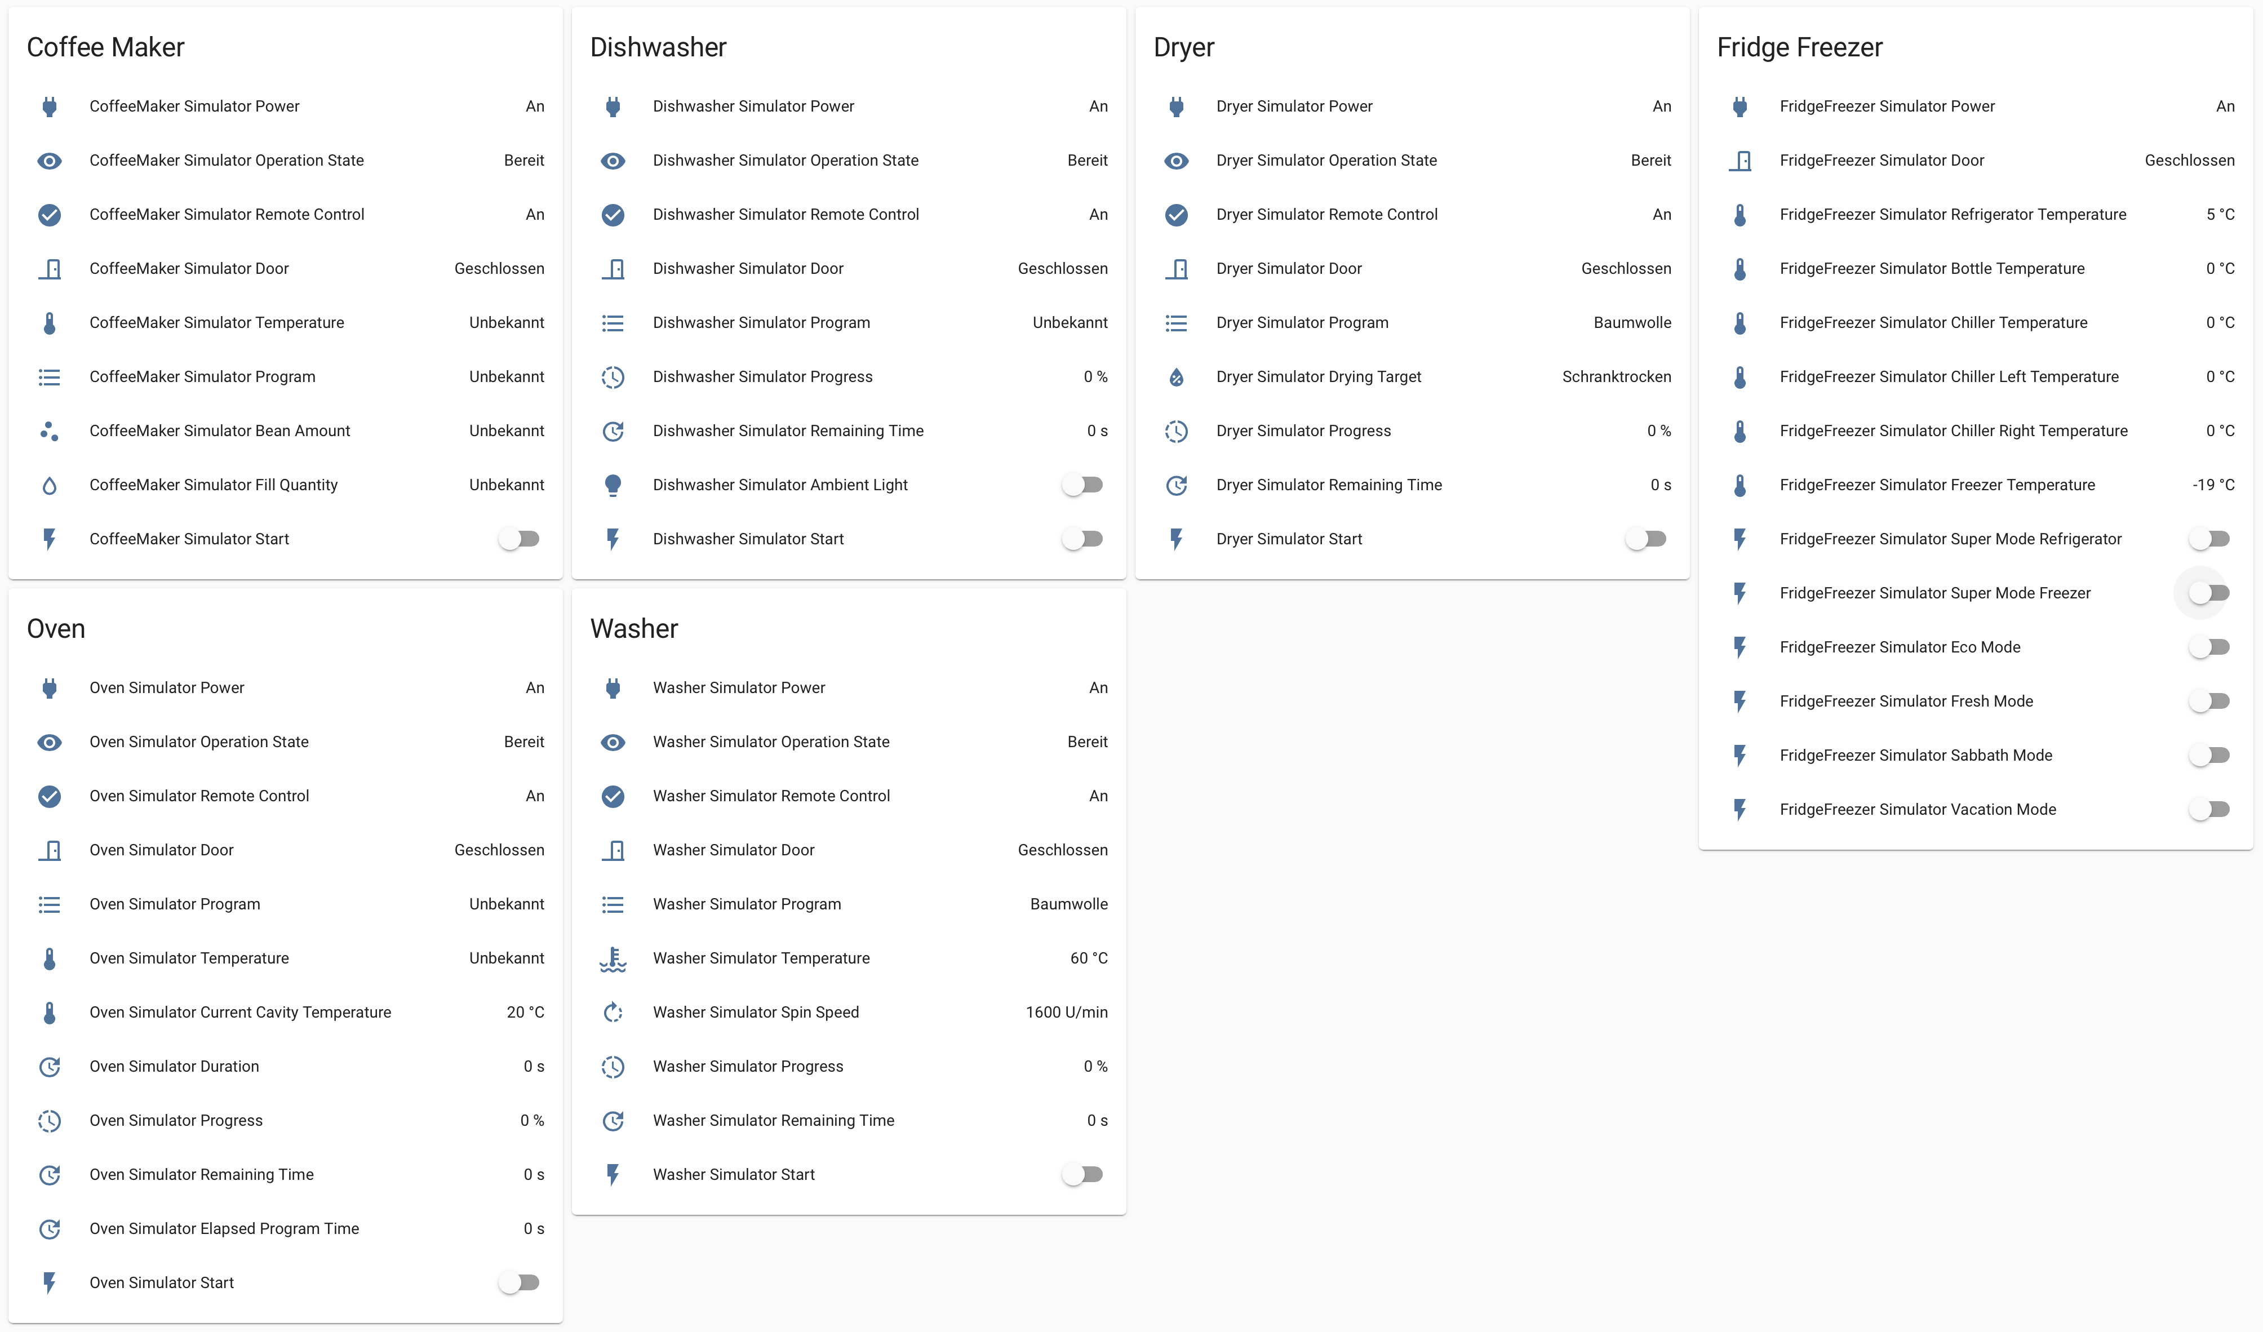
Task: Click the Dryer Operation State value Bereit
Action: click(x=1650, y=161)
